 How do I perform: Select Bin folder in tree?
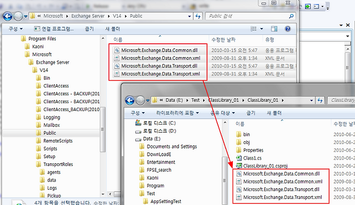43,78
